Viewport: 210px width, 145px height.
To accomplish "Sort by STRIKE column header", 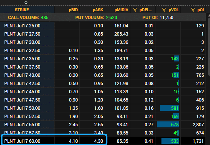I will (x=22, y=10).
